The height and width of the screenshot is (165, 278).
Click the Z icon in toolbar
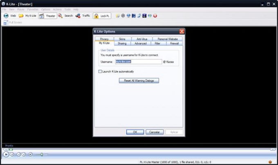[x=144, y=16]
